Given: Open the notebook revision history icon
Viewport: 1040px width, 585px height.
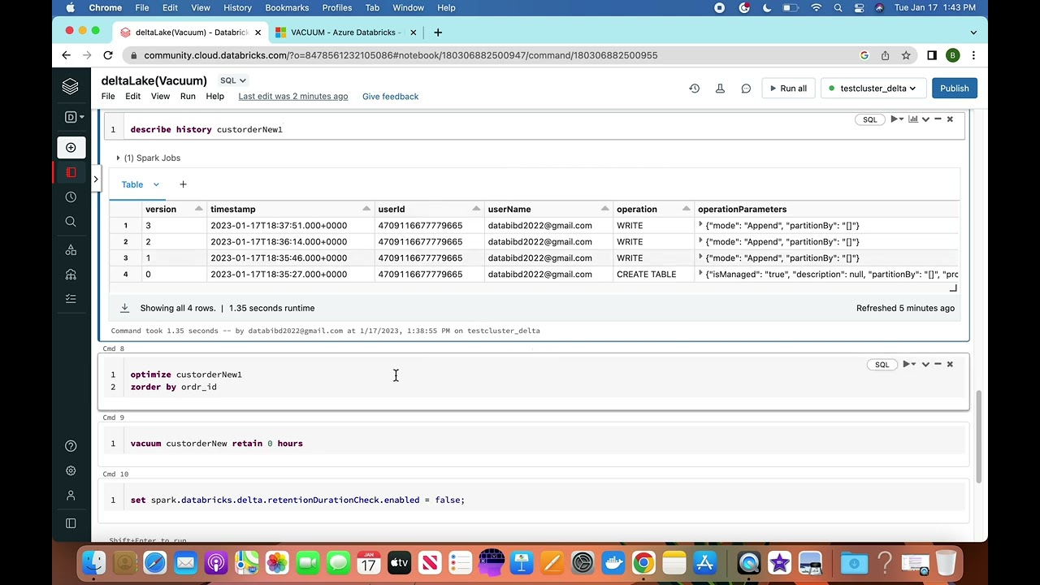Looking at the screenshot, I should 695,89.
